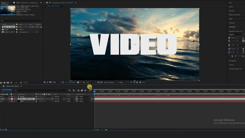
Task: Click the Comp Flowchart icon in viewer footer
Action: [x=137, y=82]
